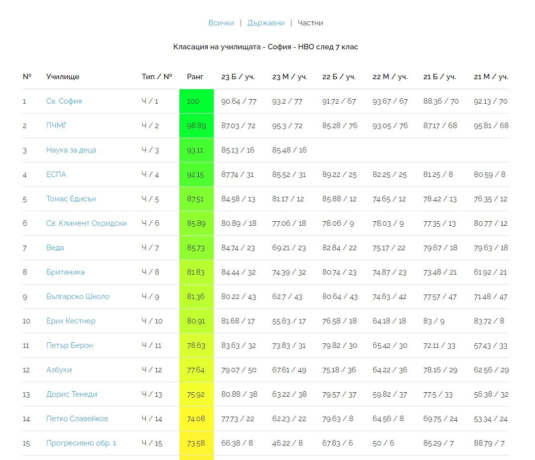Open the Дорис Тенеди link
The width and height of the screenshot is (535, 460).
coord(72,394)
